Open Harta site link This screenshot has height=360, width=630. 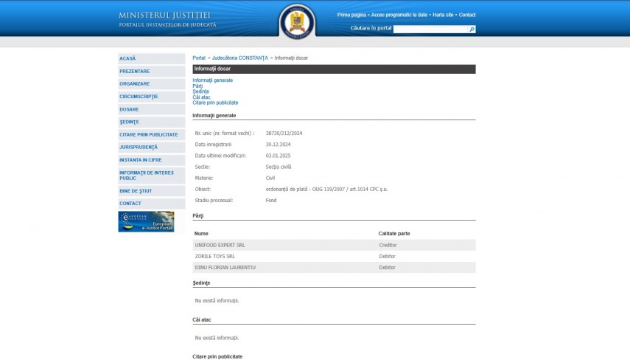point(444,15)
